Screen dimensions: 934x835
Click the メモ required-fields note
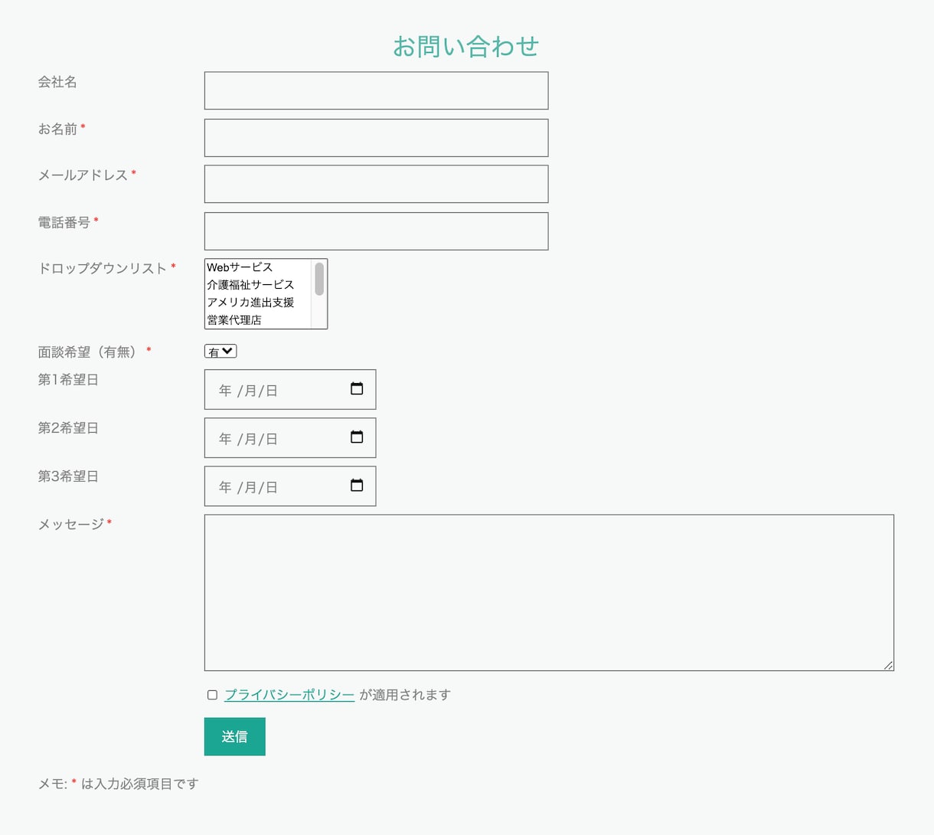pos(119,784)
